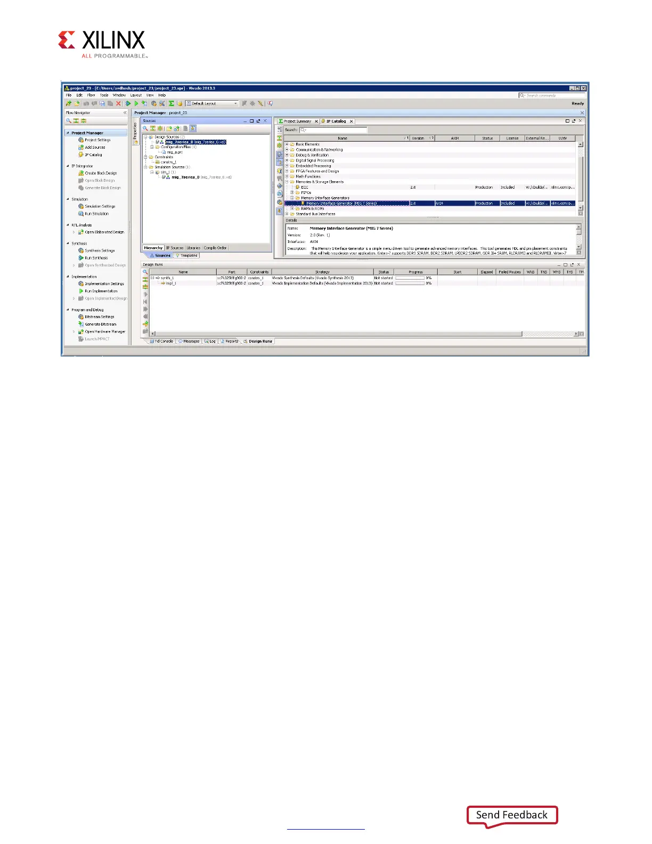The width and height of the screenshot is (652, 844).
Task: Switch to the Project Summary tab
Action: (297, 121)
